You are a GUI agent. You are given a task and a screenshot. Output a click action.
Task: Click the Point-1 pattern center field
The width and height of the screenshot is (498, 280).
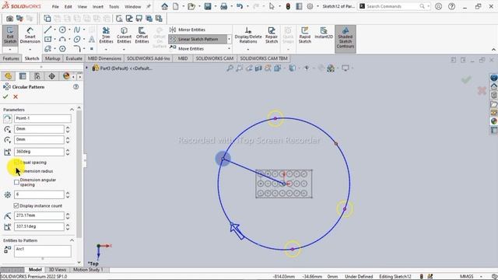43,118
